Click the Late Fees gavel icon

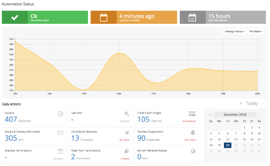pyautogui.click(x=127, y=114)
